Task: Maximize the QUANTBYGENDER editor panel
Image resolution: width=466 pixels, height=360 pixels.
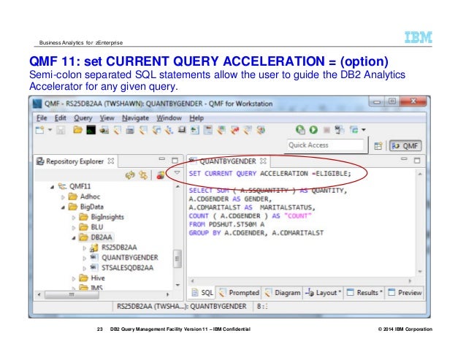Action: 417,161
